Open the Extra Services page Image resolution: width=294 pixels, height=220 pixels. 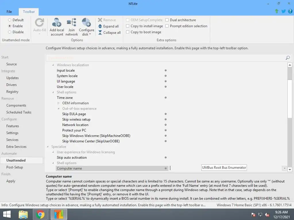point(16,147)
